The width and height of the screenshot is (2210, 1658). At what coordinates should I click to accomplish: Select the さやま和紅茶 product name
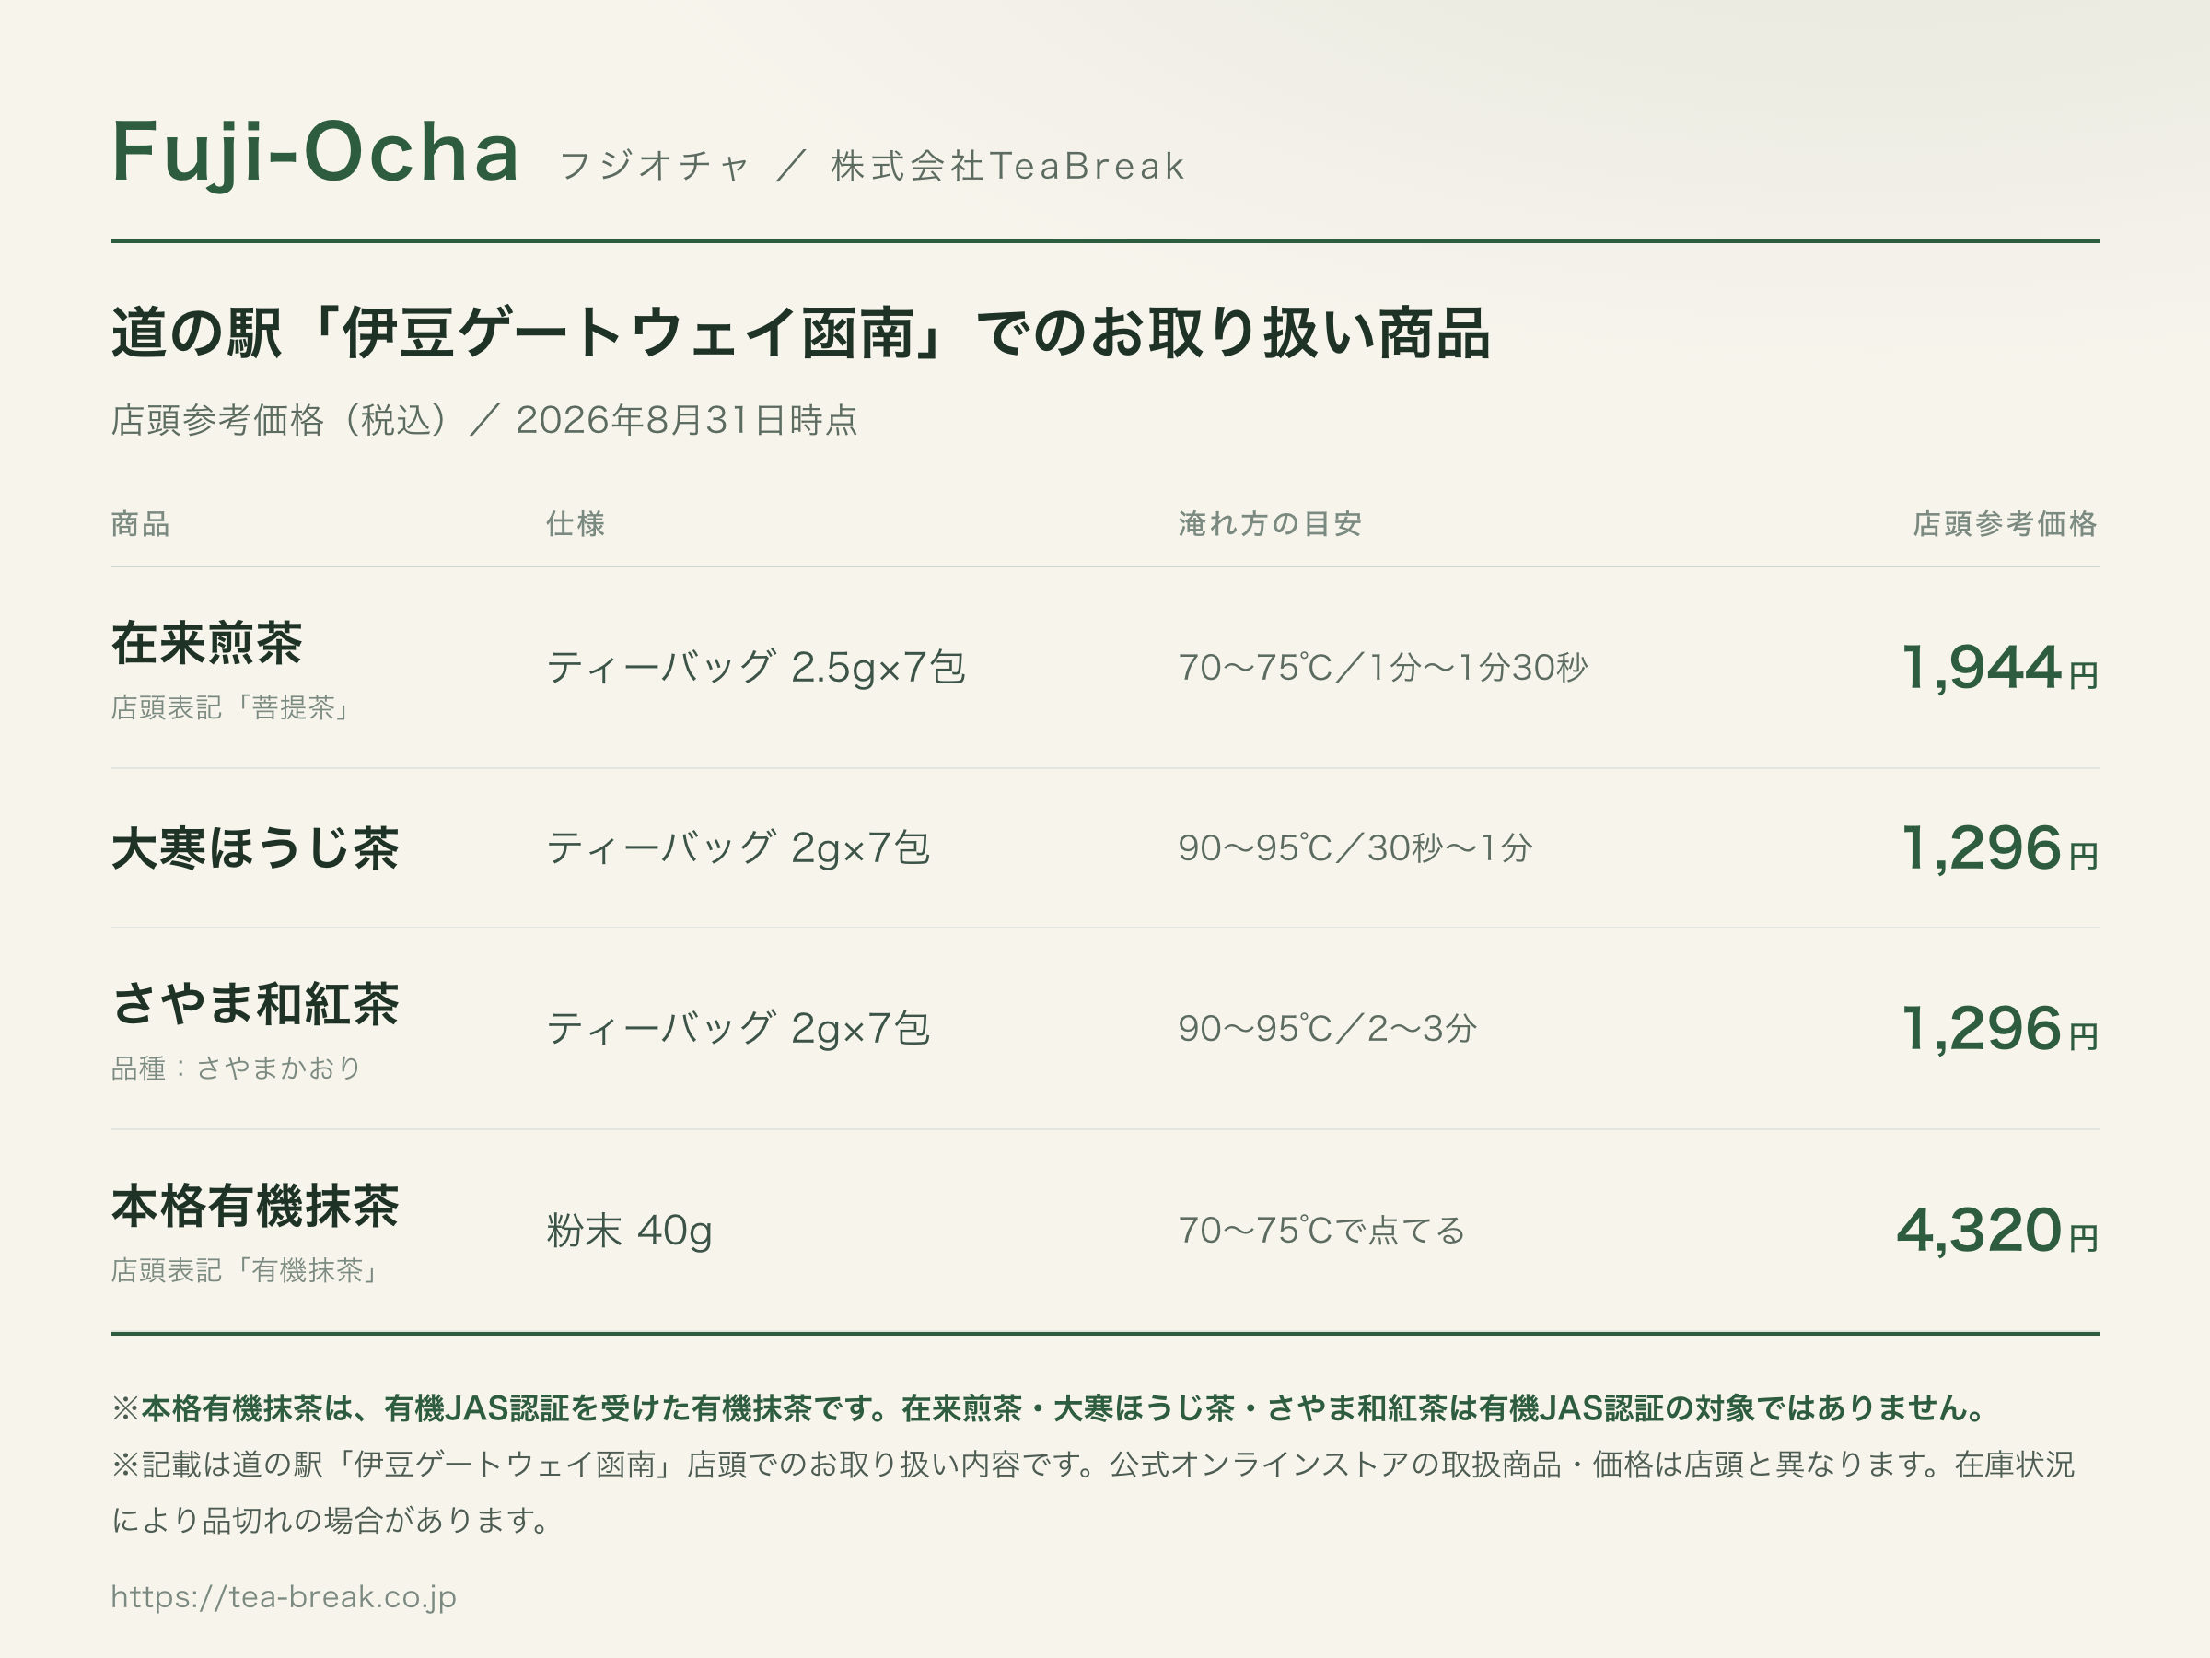pyautogui.click(x=255, y=1003)
